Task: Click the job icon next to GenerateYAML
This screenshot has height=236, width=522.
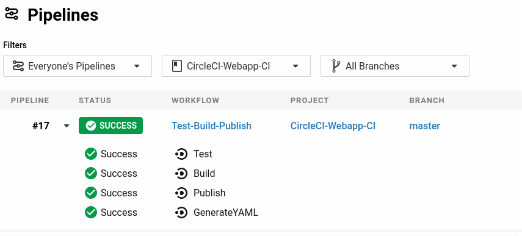Action: pyautogui.click(x=181, y=212)
